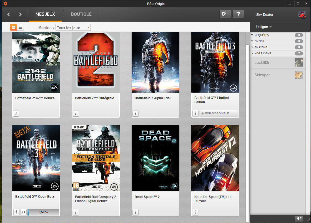Maximize the Origin window
This screenshot has width=311, height=223.
(x=298, y=4)
